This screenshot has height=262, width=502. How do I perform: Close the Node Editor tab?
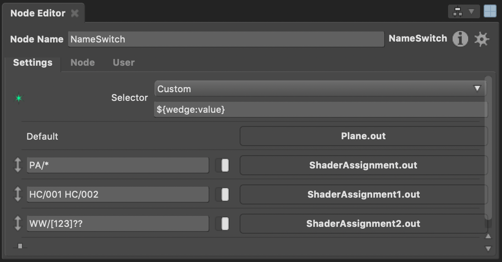[x=75, y=13]
